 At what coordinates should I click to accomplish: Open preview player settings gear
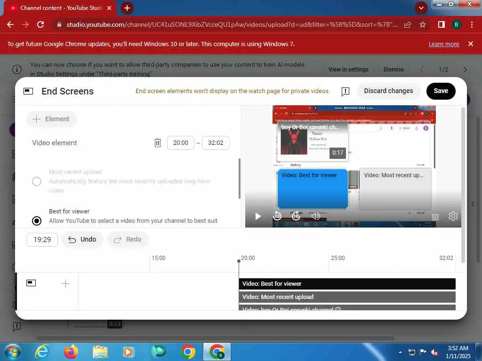pyautogui.click(x=453, y=216)
